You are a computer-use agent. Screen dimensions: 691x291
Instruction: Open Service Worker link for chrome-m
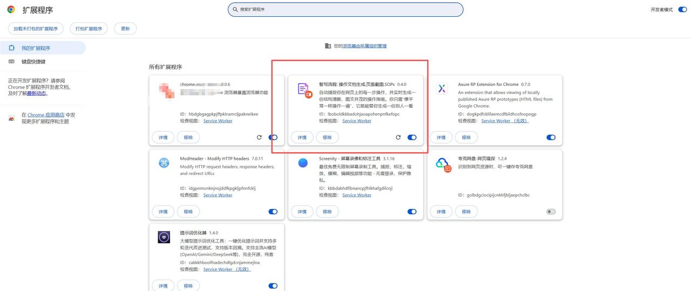pyautogui.click(x=218, y=121)
